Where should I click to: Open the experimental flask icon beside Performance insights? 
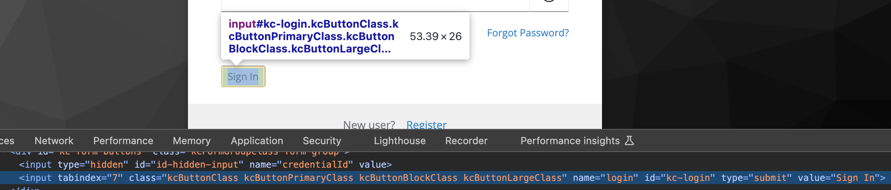click(x=629, y=140)
